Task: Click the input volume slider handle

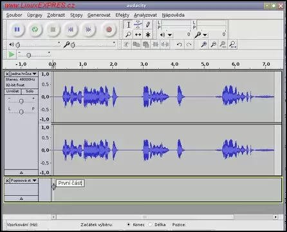Action: (x=73, y=45)
